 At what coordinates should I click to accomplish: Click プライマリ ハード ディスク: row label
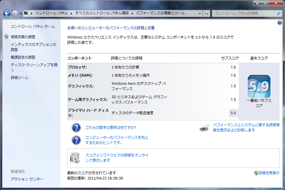pyautogui.click(x=88, y=113)
